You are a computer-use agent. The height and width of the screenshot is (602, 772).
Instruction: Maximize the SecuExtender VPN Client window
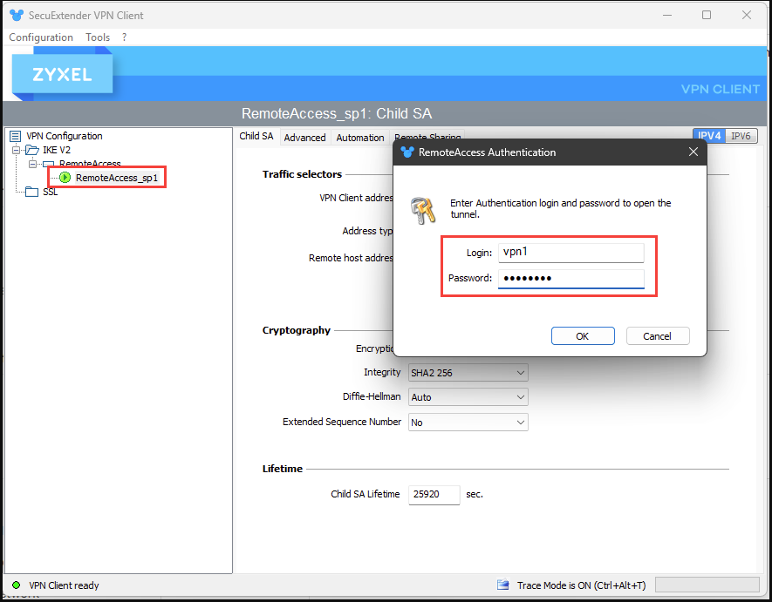(x=707, y=16)
